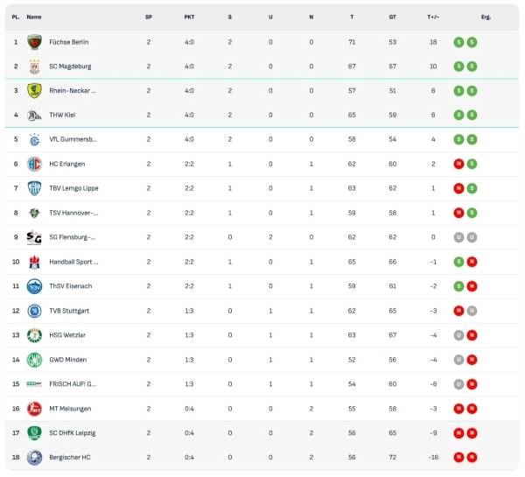
Task: Click SG Flensburg's first gray U result badge
Action: (458, 237)
